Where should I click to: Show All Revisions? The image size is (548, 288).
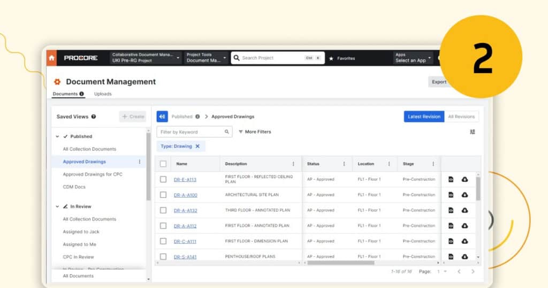coord(461,117)
